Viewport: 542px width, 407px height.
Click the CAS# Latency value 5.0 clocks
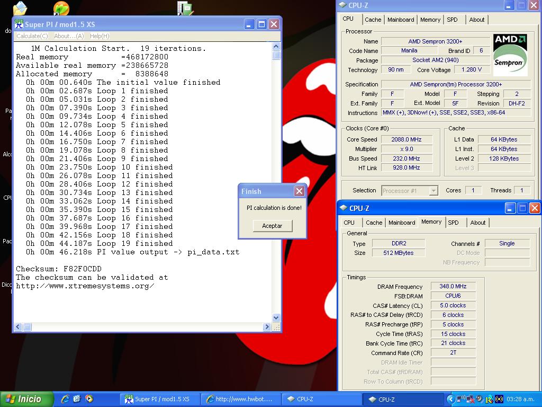pyautogui.click(x=453, y=305)
